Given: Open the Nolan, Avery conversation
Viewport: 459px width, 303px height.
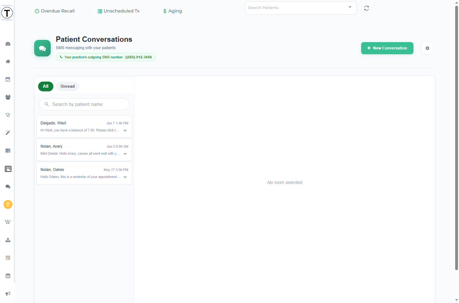Looking at the screenshot, I should pyautogui.click(x=84, y=150).
